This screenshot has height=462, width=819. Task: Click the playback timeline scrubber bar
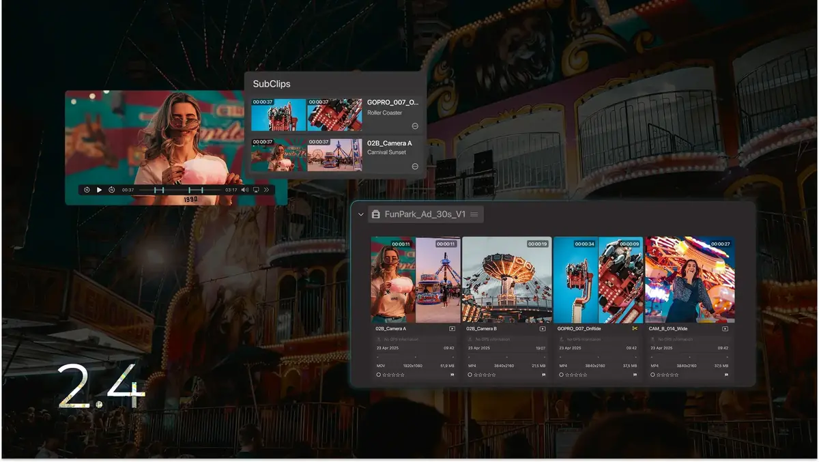(180, 190)
